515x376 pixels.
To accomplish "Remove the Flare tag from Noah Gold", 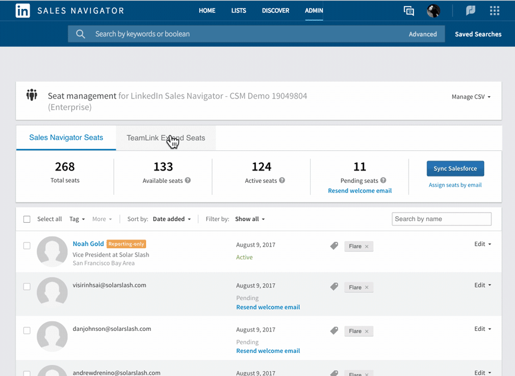I will [367, 246].
